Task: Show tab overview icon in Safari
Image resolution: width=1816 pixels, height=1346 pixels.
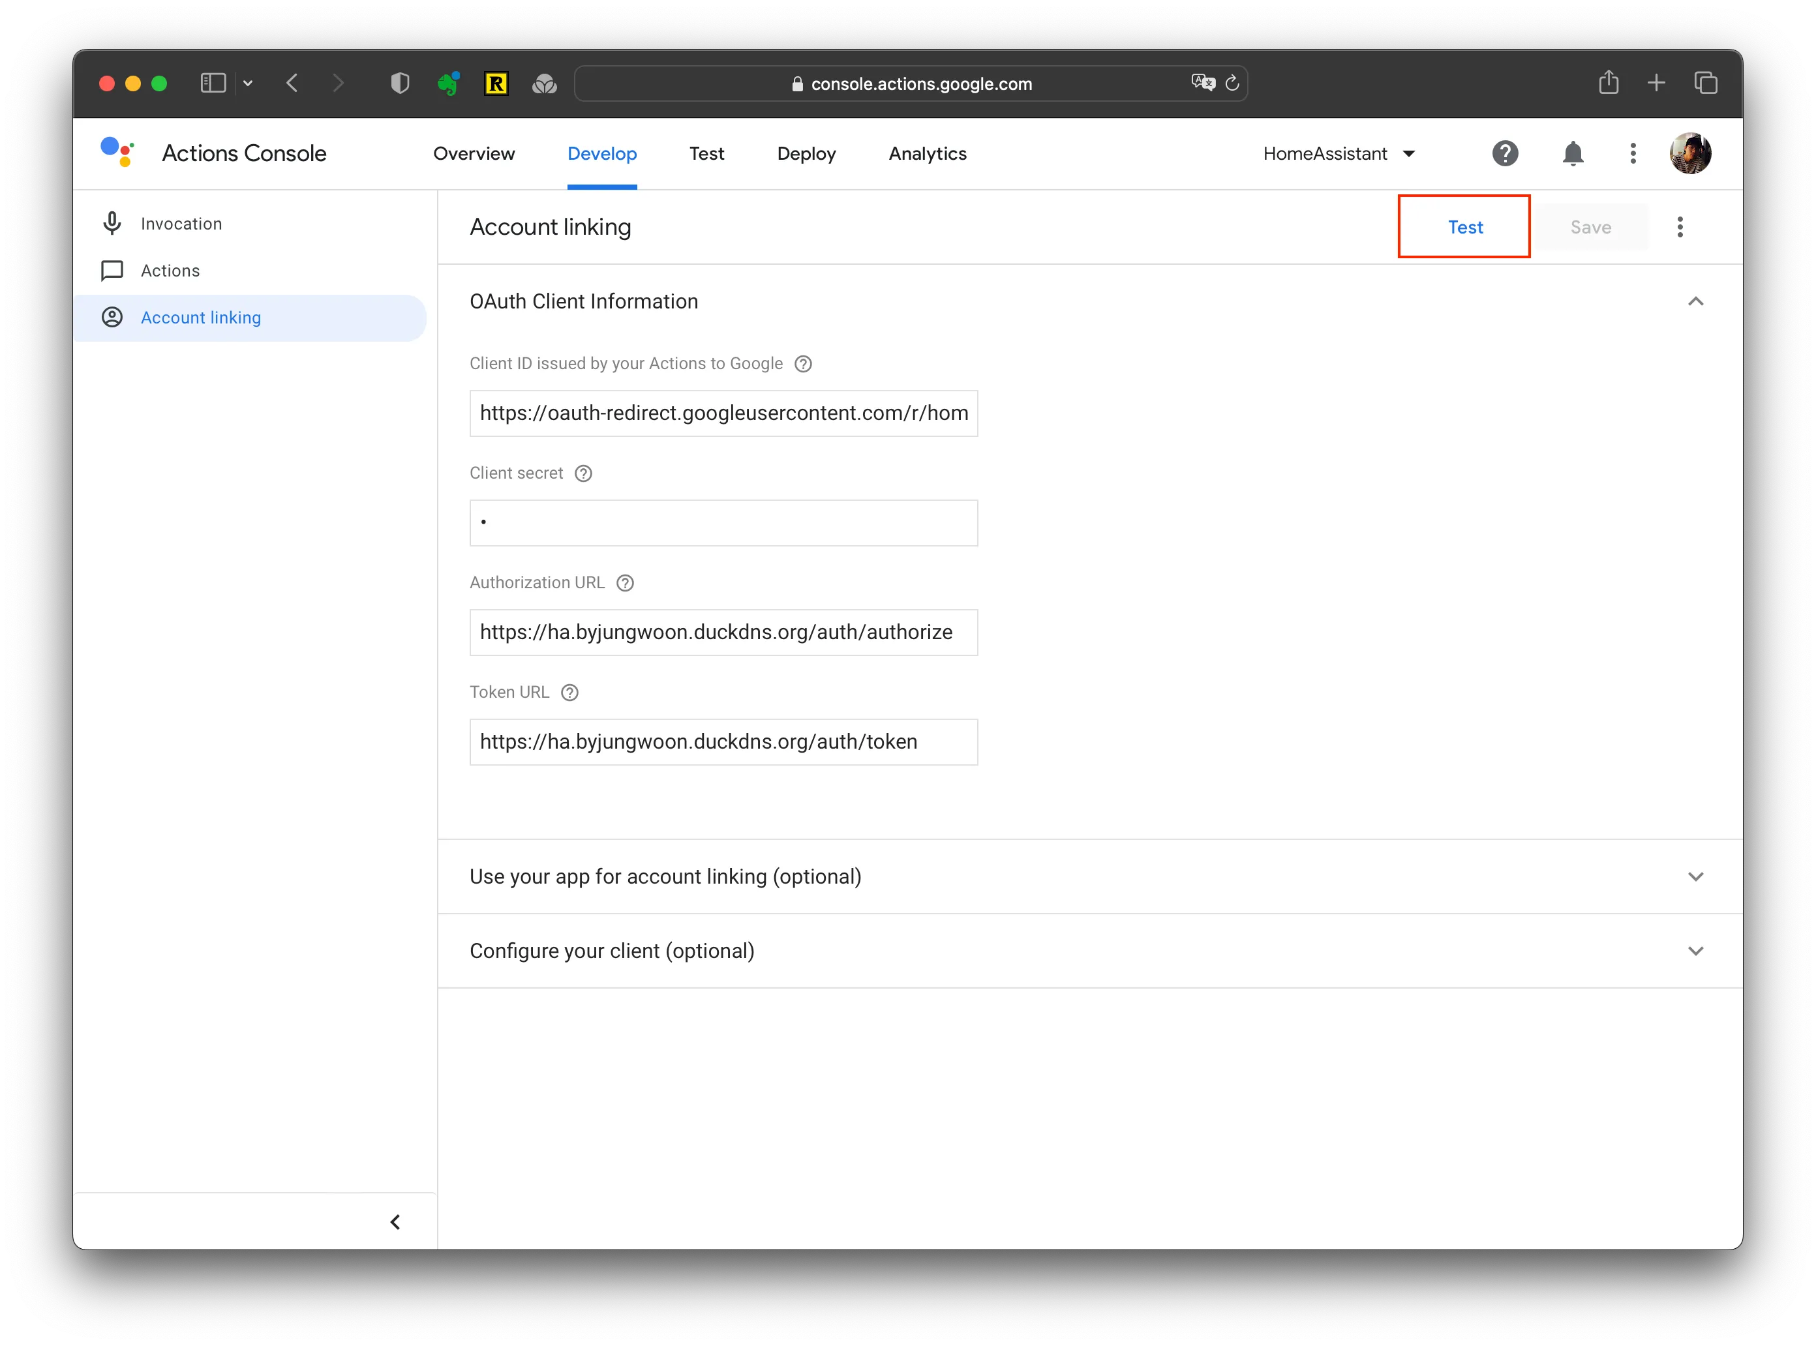Action: (x=1706, y=82)
